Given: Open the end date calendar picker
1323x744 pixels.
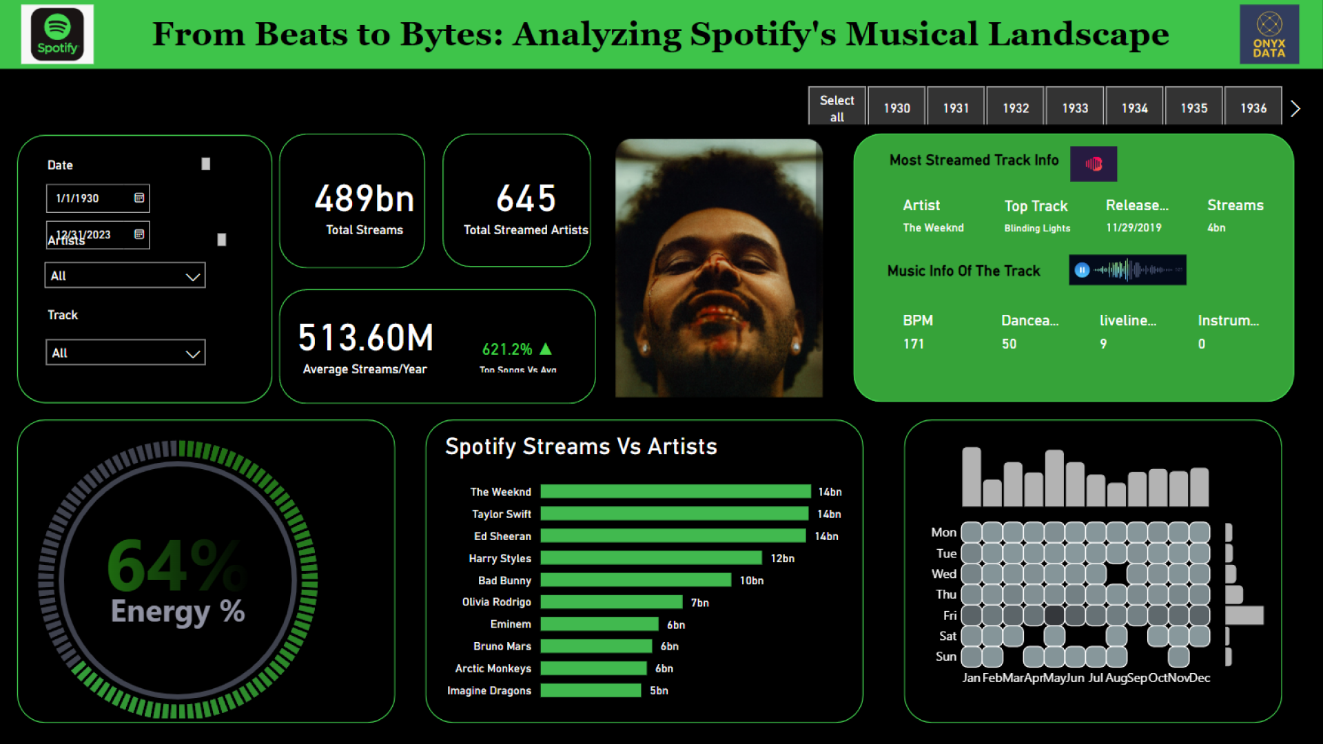Looking at the screenshot, I should coord(139,234).
